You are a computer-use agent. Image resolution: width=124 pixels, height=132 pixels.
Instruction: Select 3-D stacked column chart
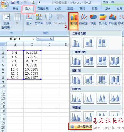point(89,61)
